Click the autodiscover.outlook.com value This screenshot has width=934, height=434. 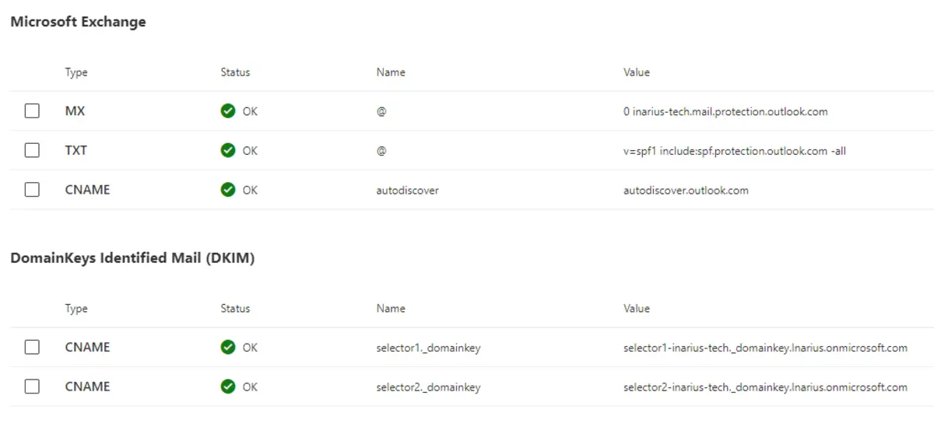686,190
